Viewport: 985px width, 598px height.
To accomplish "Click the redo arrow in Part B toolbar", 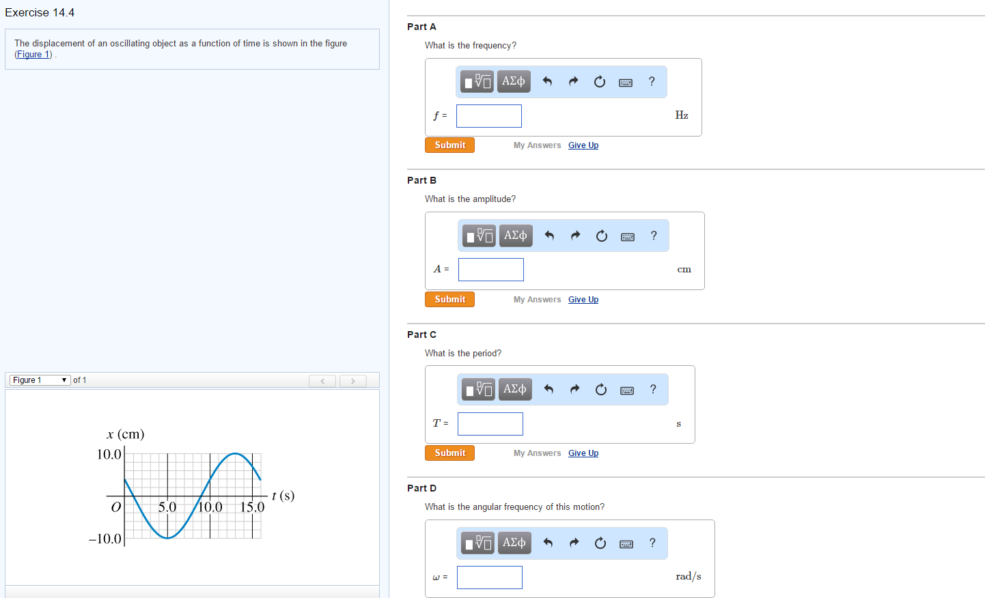I will point(575,235).
